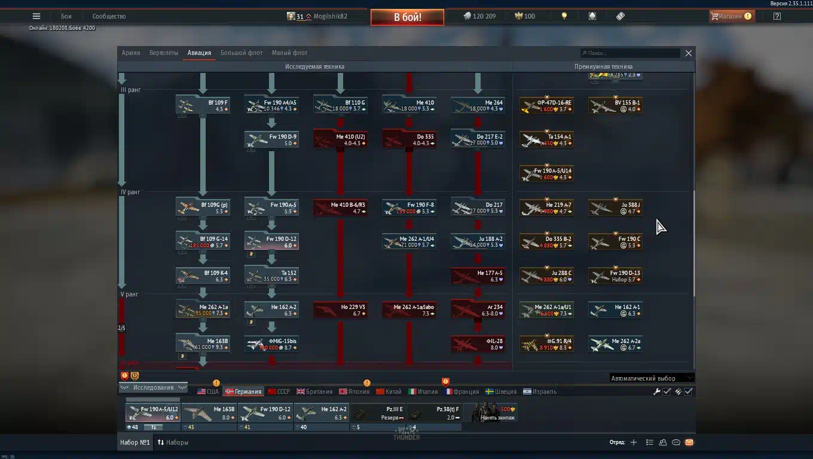Image resolution: width=813 pixels, height=459 pixels.
Task: Add squad member with plus icon
Action: (x=634, y=442)
